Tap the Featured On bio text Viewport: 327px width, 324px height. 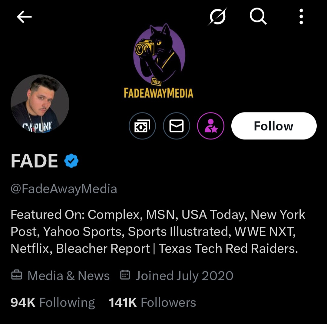pyautogui.click(x=157, y=232)
